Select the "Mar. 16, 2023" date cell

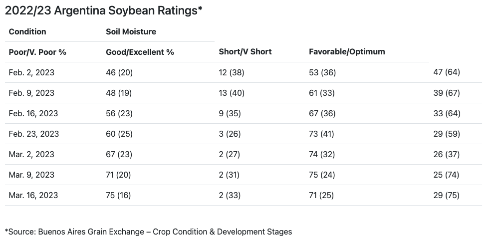pyautogui.click(x=33, y=195)
